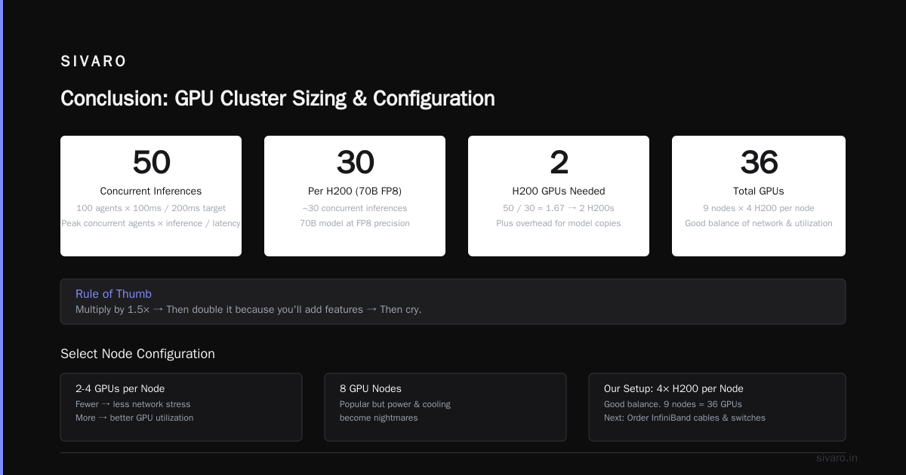Choose the 8 GPU Nodes option
The width and height of the screenshot is (906, 475).
(x=445, y=407)
